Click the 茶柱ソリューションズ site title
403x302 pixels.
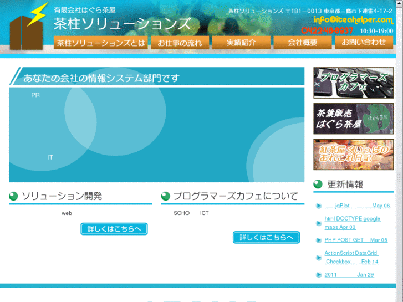point(123,24)
